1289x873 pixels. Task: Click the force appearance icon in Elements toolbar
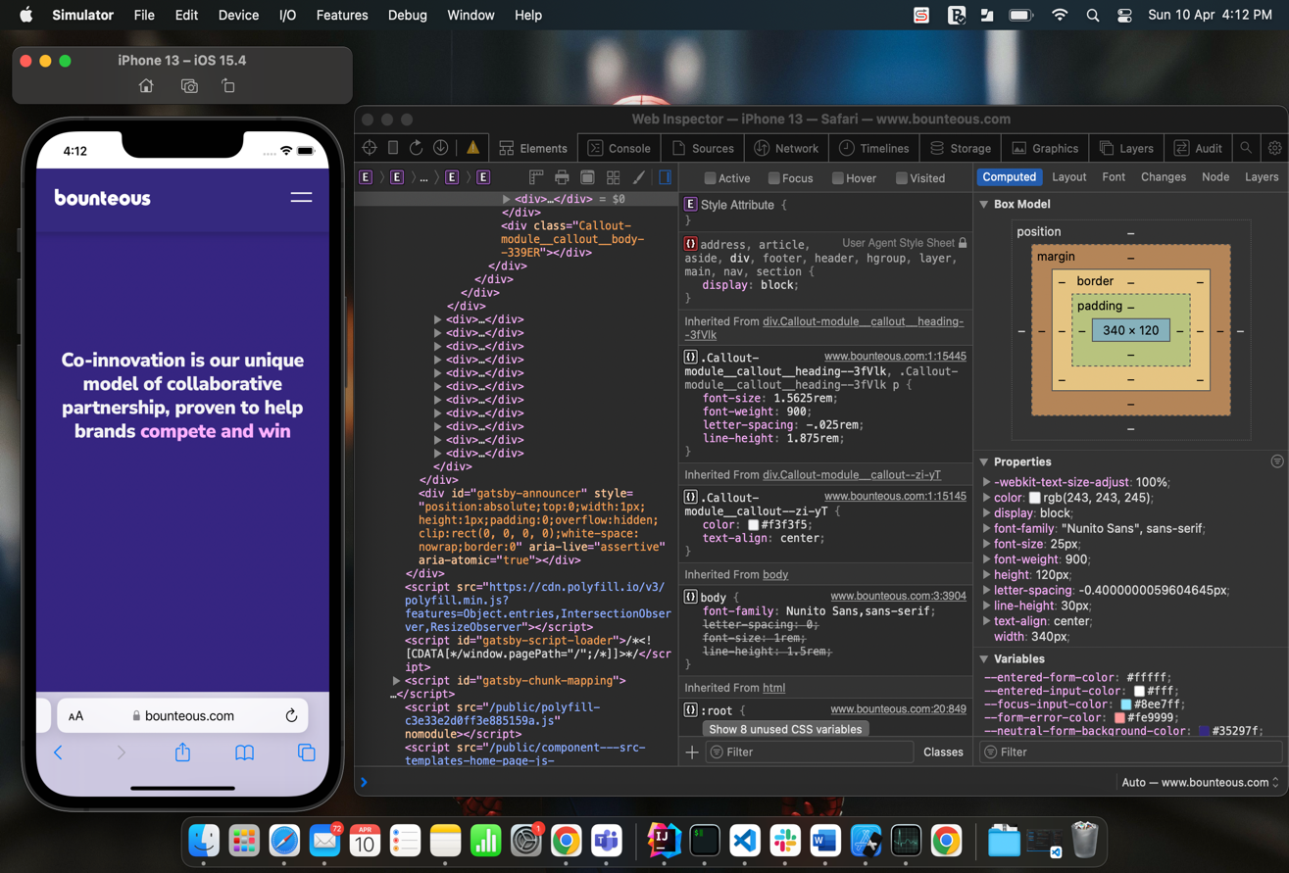[587, 177]
